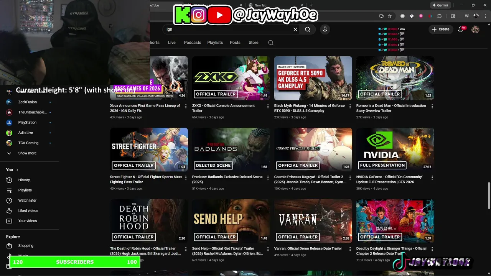Play Romeo is a Dead Man thumbnail

(x=395, y=78)
